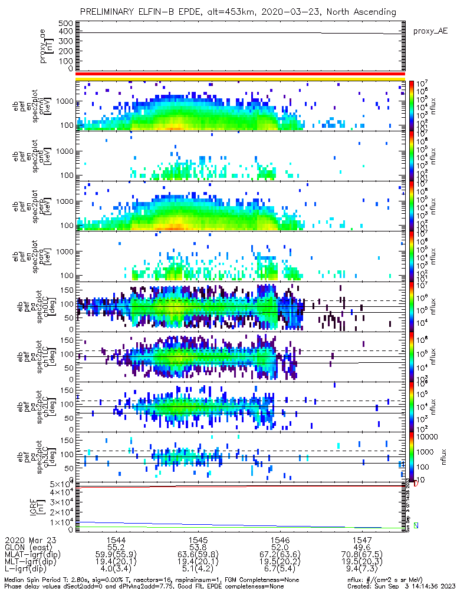The width and height of the screenshot is (457, 589).
Task: Click the color bar beside the omni panel
Action: (x=412, y=106)
